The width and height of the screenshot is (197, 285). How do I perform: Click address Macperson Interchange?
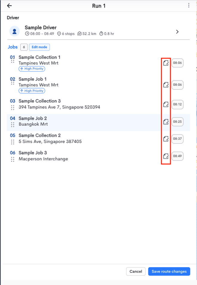[43, 159]
